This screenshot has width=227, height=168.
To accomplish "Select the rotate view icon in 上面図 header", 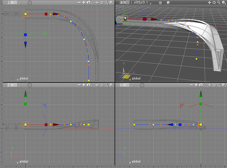I will coord(102,3).
